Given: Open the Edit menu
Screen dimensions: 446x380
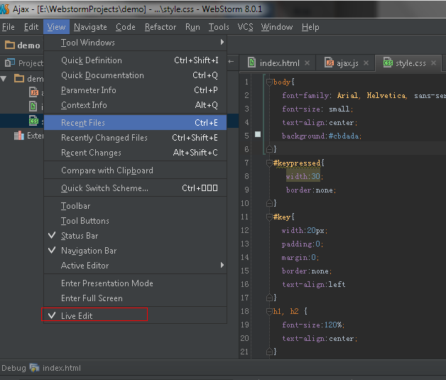Looking at the screenshot, I should pyautogui.click(x=31, y=27).
